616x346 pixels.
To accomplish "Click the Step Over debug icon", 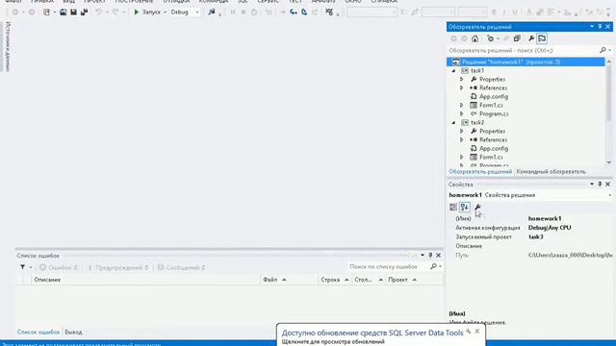I will (304, 12).
